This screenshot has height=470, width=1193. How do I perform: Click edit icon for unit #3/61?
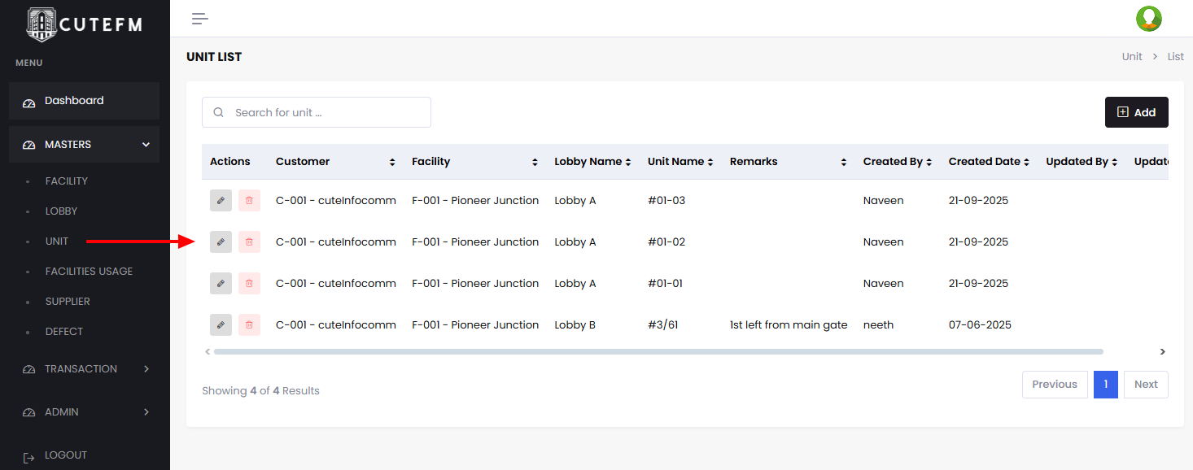pyautogui.click(x=221, y=324)
